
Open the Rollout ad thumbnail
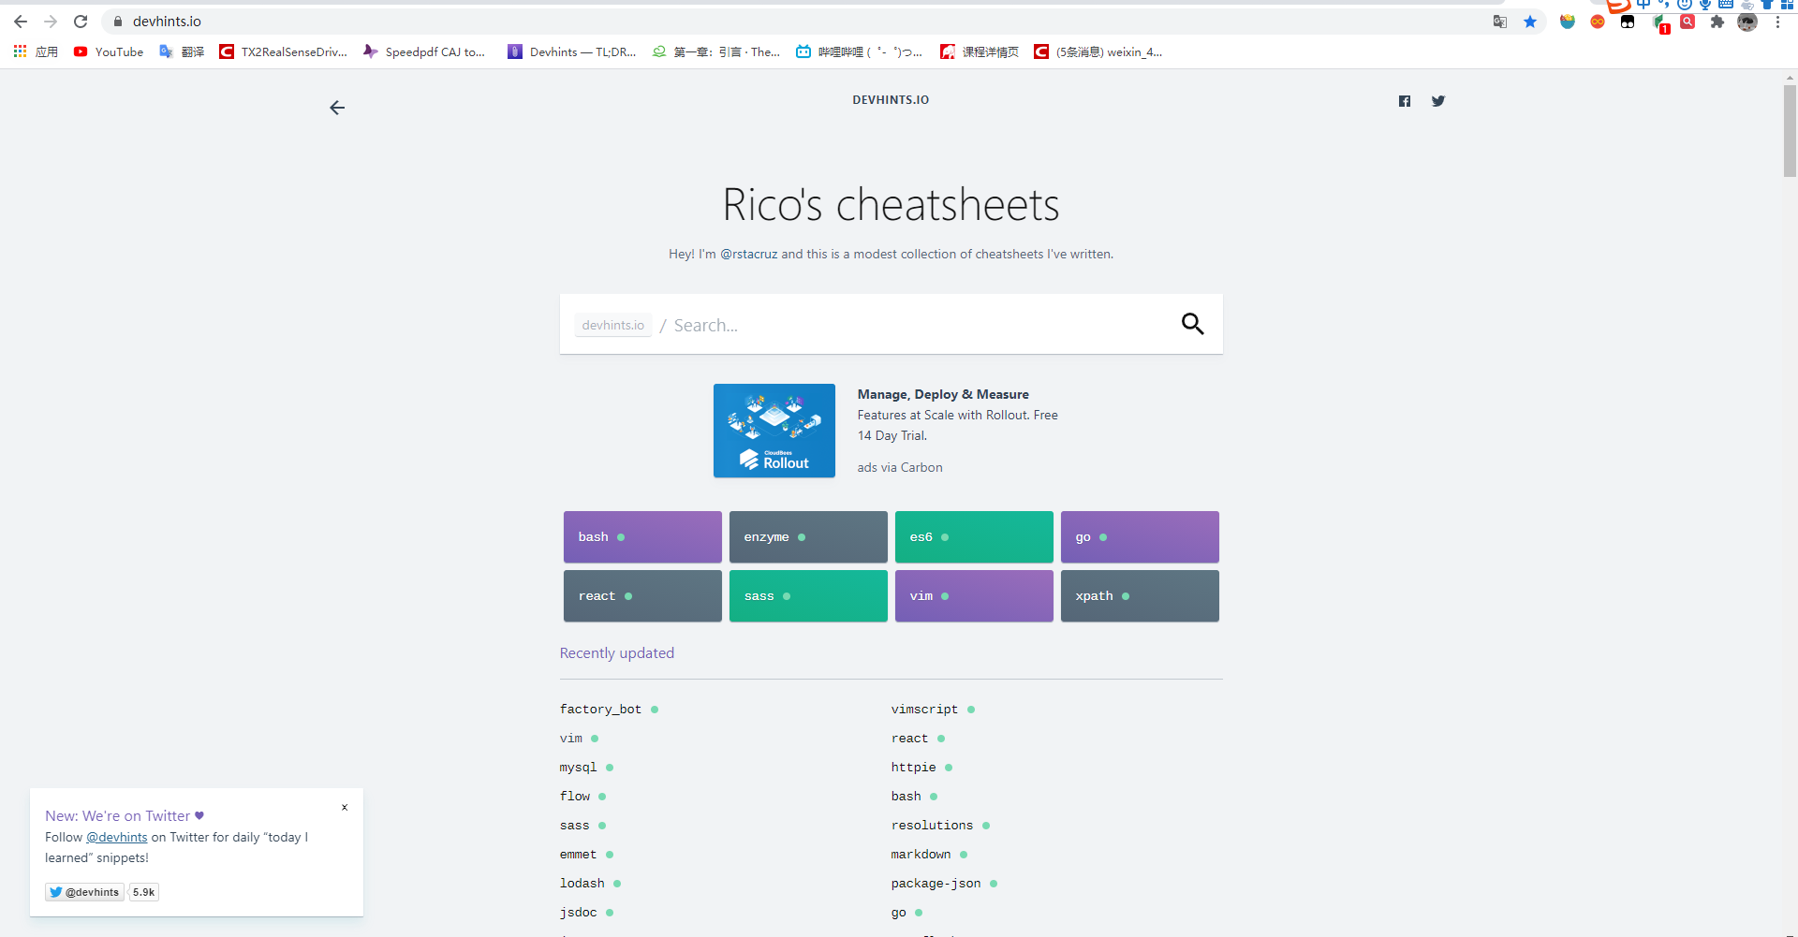(x=774, y=431)
